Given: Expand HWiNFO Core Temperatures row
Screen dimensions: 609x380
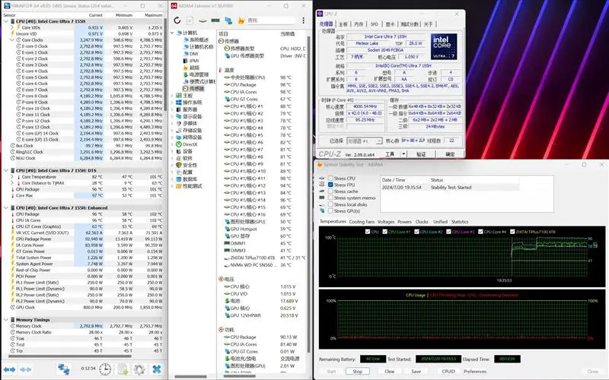Looking at the screenshot, I should (12, 177).
